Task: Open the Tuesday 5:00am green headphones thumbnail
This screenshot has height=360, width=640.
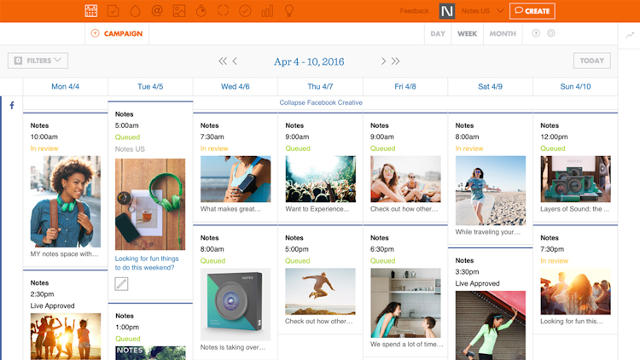Action: click(x=150, y=204)
